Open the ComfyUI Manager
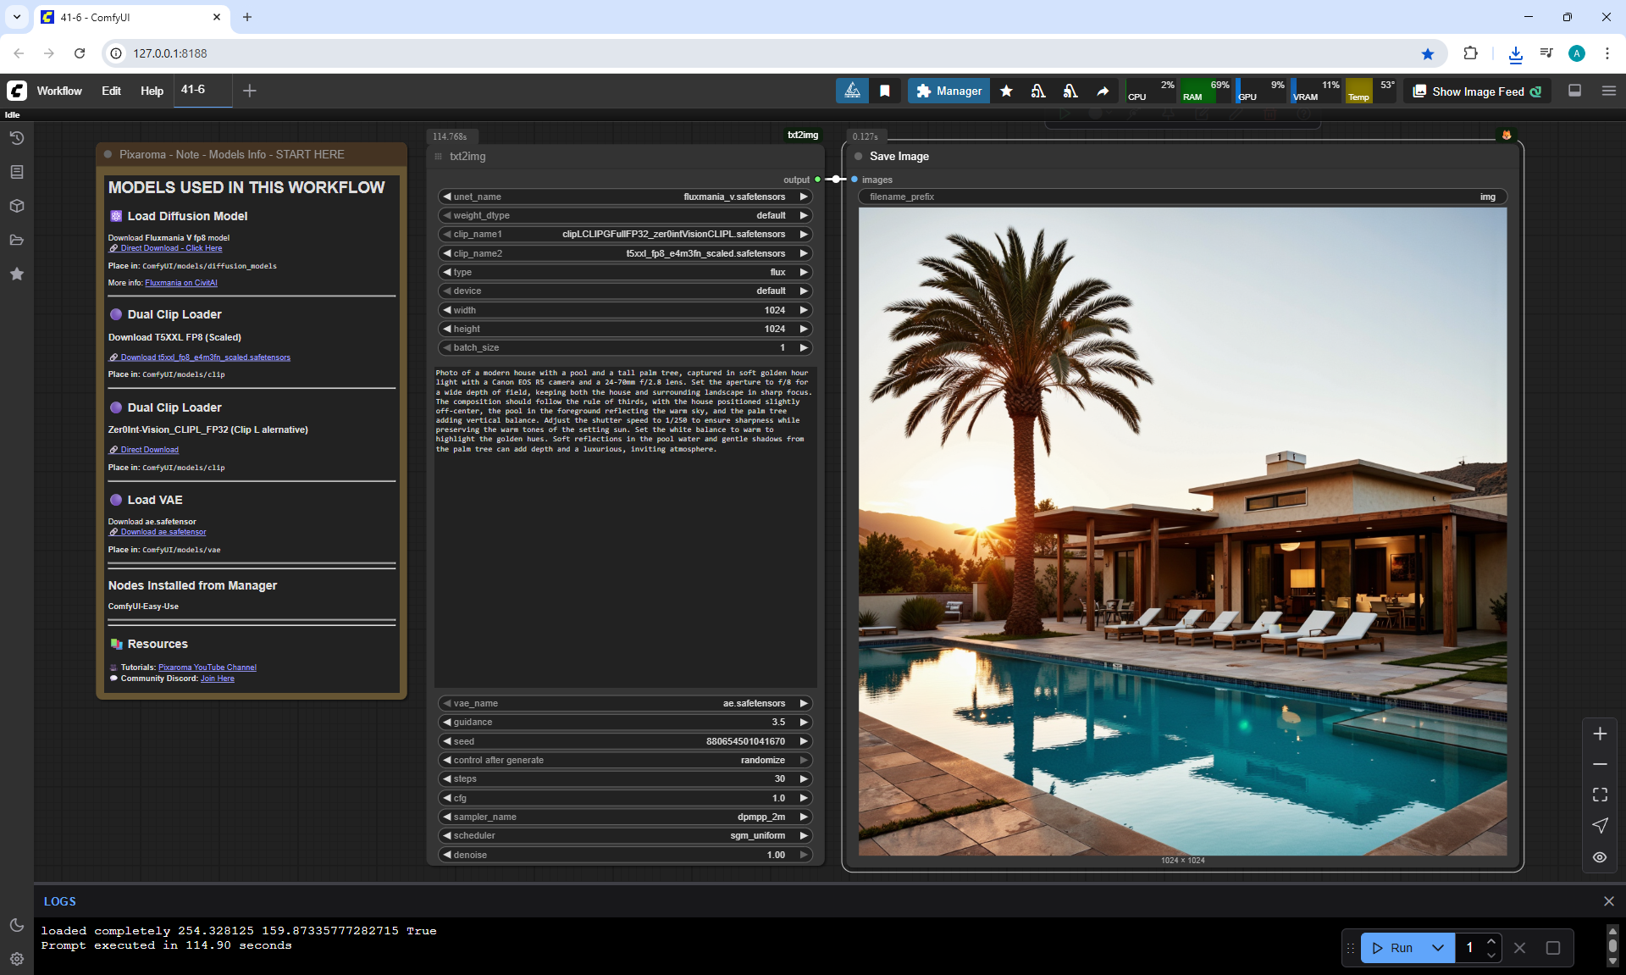 click(948, 91)
